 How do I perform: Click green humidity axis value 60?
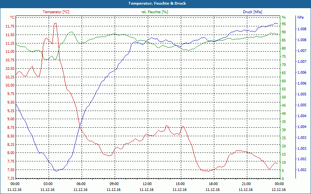click(284, 81)
